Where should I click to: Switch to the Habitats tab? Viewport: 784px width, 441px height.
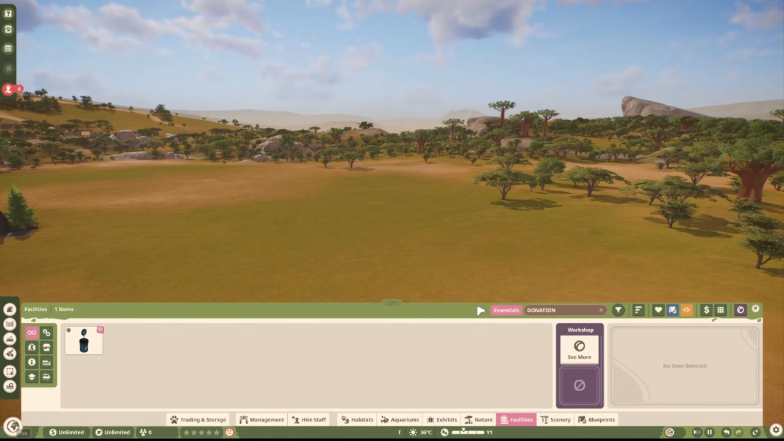point(357,420)
